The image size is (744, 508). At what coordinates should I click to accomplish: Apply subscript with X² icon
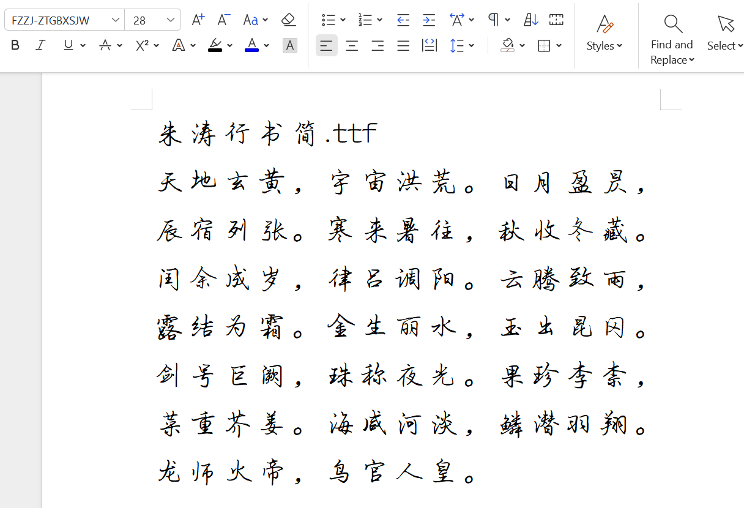click(141, 45)
